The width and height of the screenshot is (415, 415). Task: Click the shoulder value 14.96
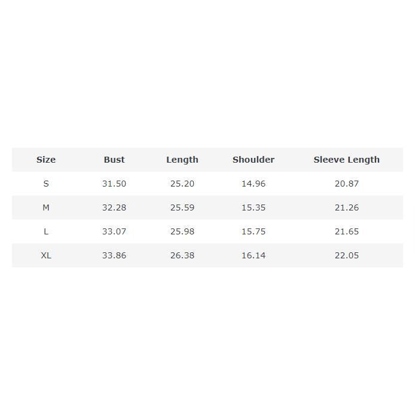point(254,184)
